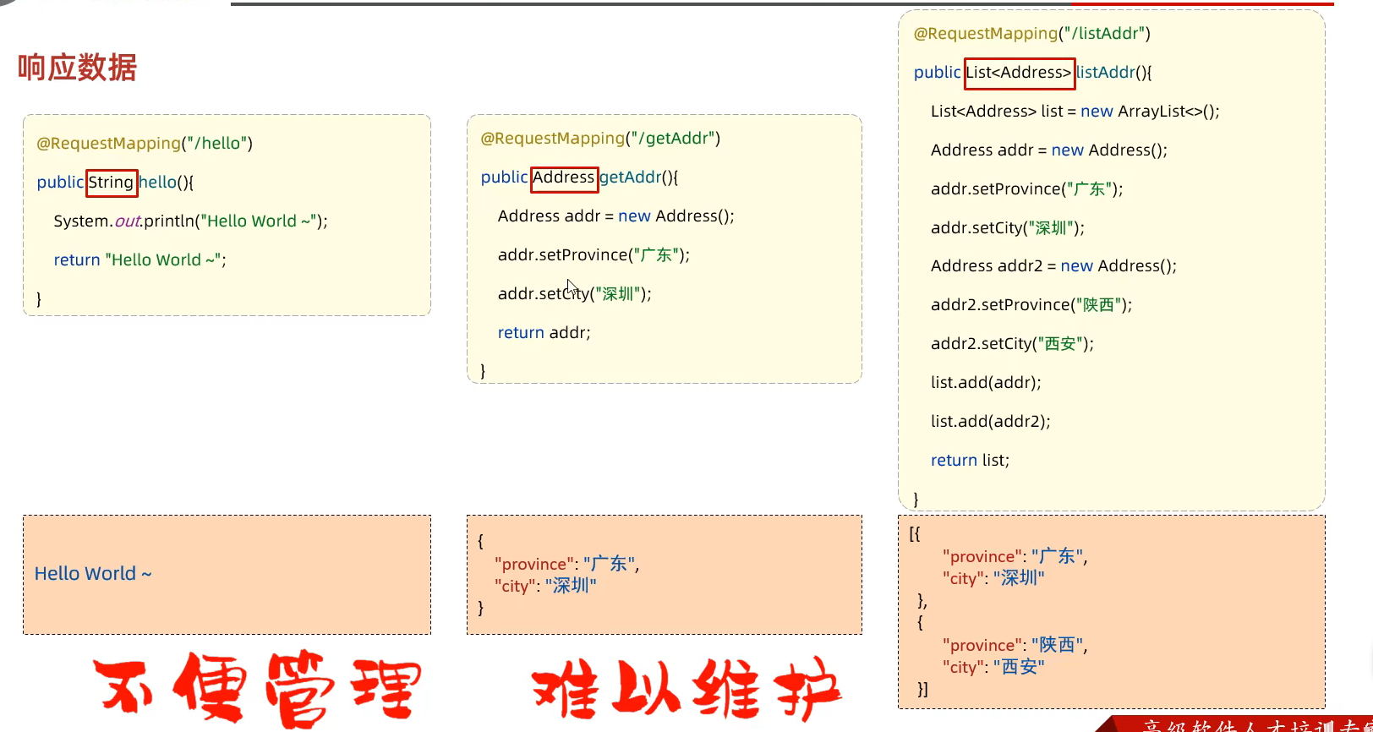Click the @RequestMapping("/hello") annotation

click(x=145, y=144)
